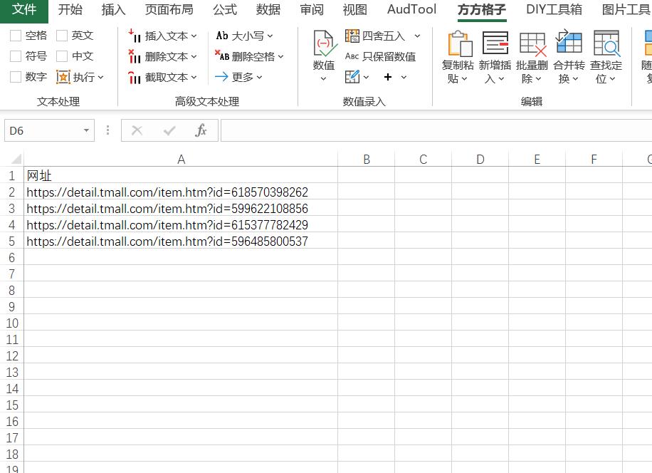652x473 pixels.
Task: Expand the 删除空格 dropdown chevron
Action: tap(280, 56)
